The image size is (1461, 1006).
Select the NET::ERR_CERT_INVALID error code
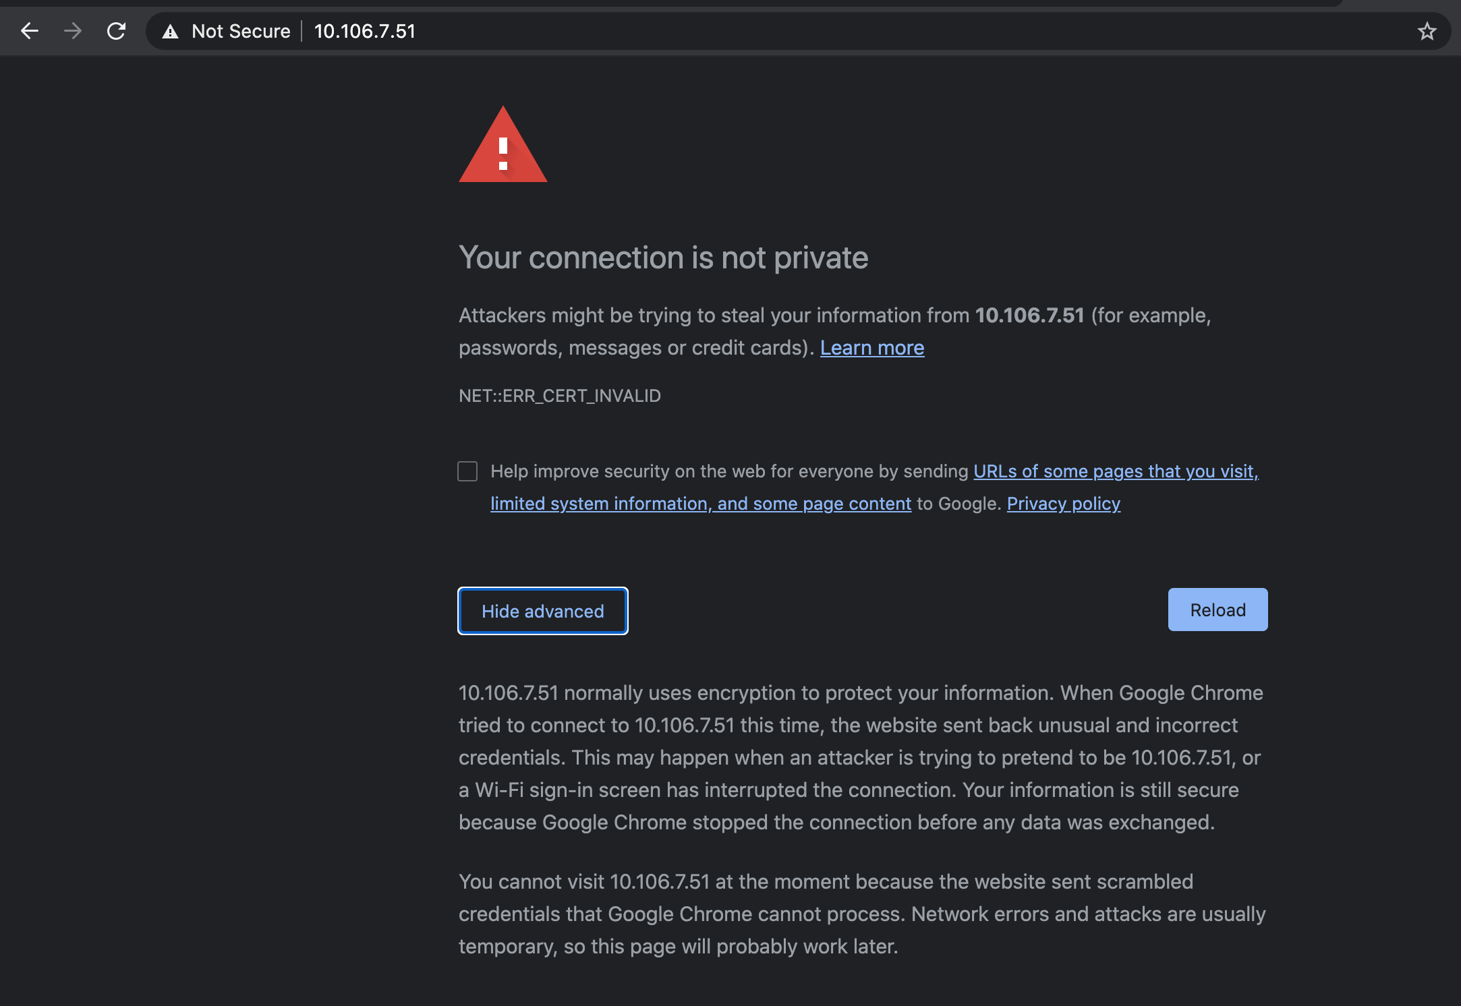[559, 396]
